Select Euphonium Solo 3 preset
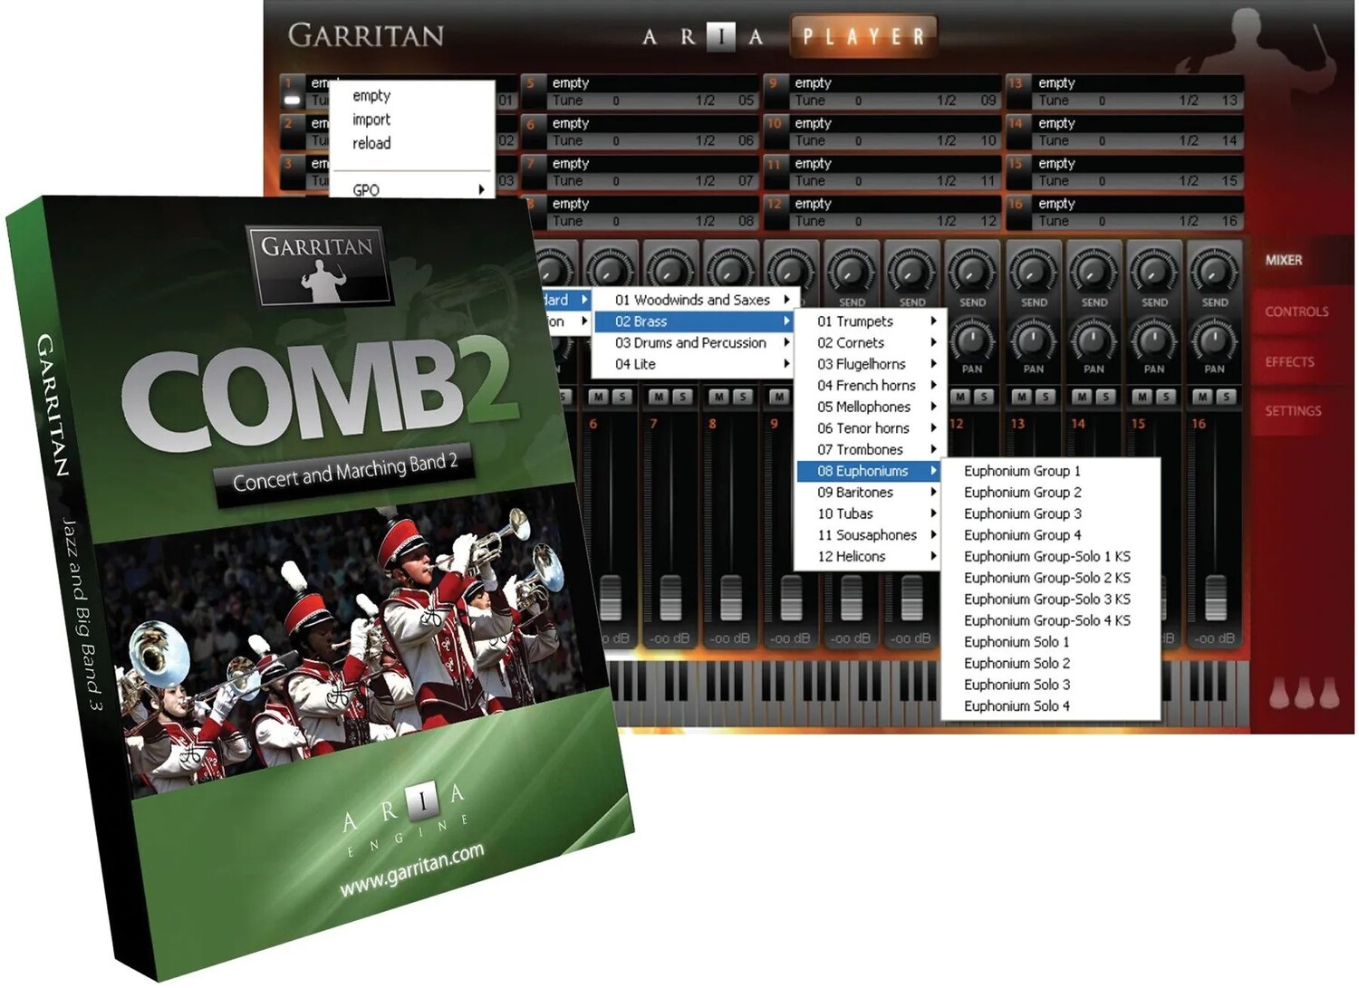The height and width of the screenshot is (988, 1359). [1017, 685]
